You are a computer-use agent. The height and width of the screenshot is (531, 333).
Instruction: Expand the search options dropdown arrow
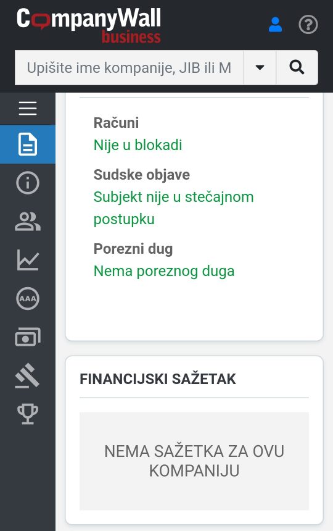tap(260, 67)
